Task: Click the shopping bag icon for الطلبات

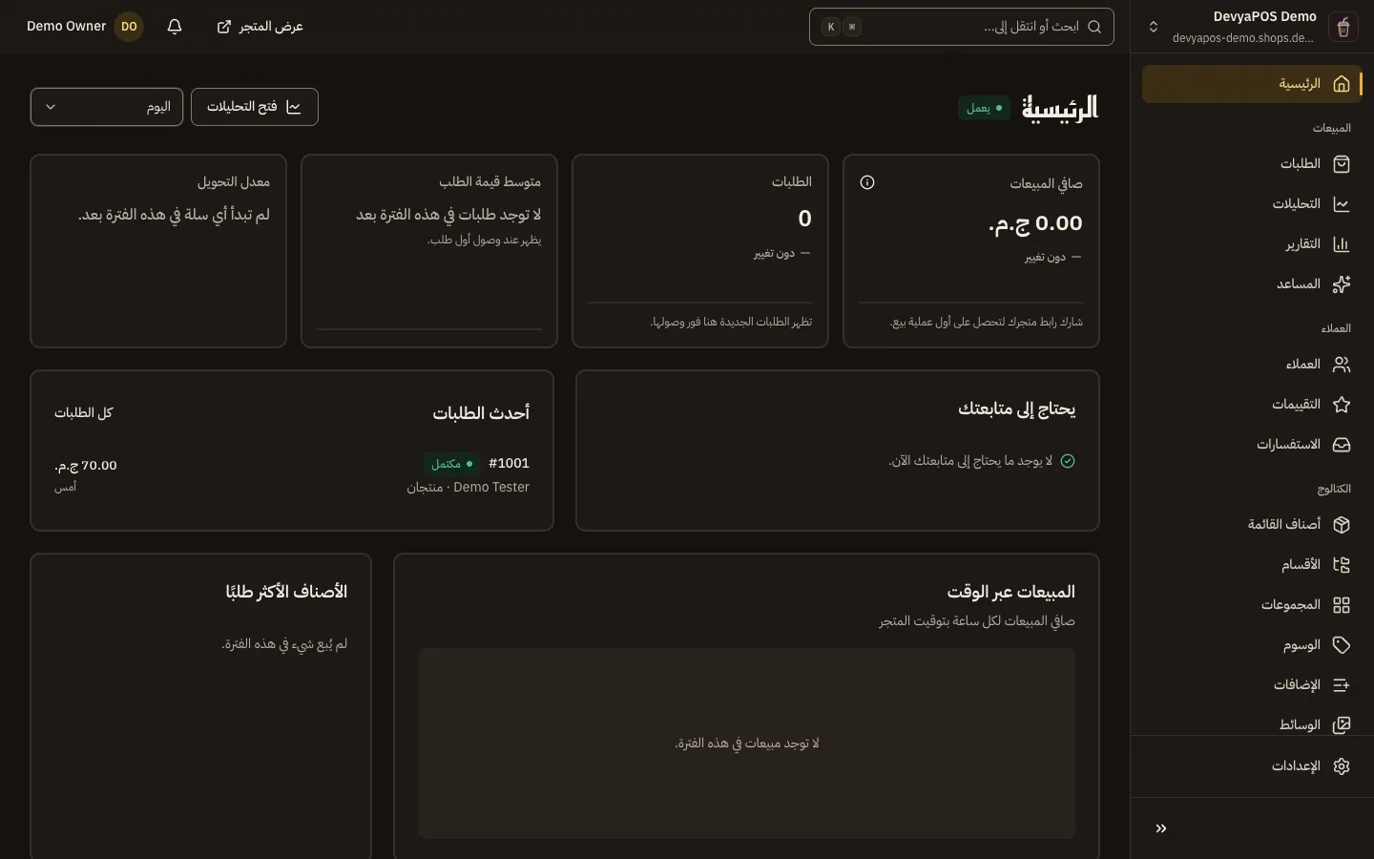Action: point(1342,164)
